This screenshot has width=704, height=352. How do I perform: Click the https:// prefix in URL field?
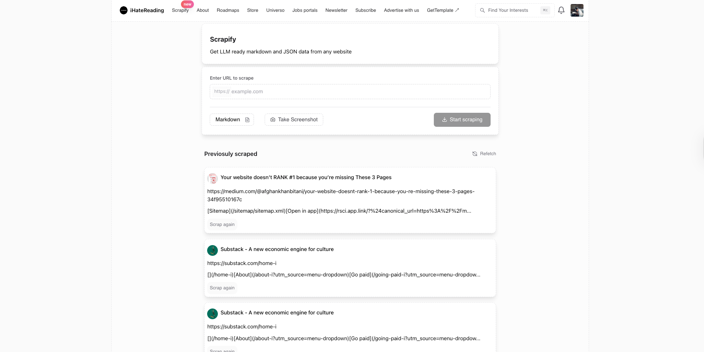point(222,91)
